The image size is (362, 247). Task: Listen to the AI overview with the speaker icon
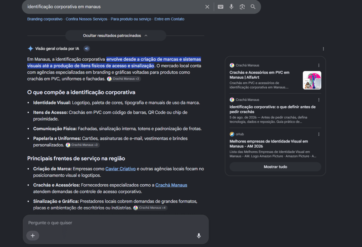point(87,48)
